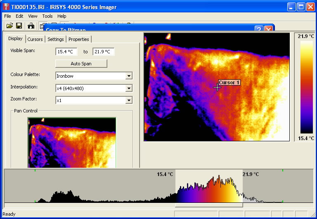Open the Interpolation dropdown list
Image resolution: width=317 pixels, height=219 pixels.
(129, 88)
